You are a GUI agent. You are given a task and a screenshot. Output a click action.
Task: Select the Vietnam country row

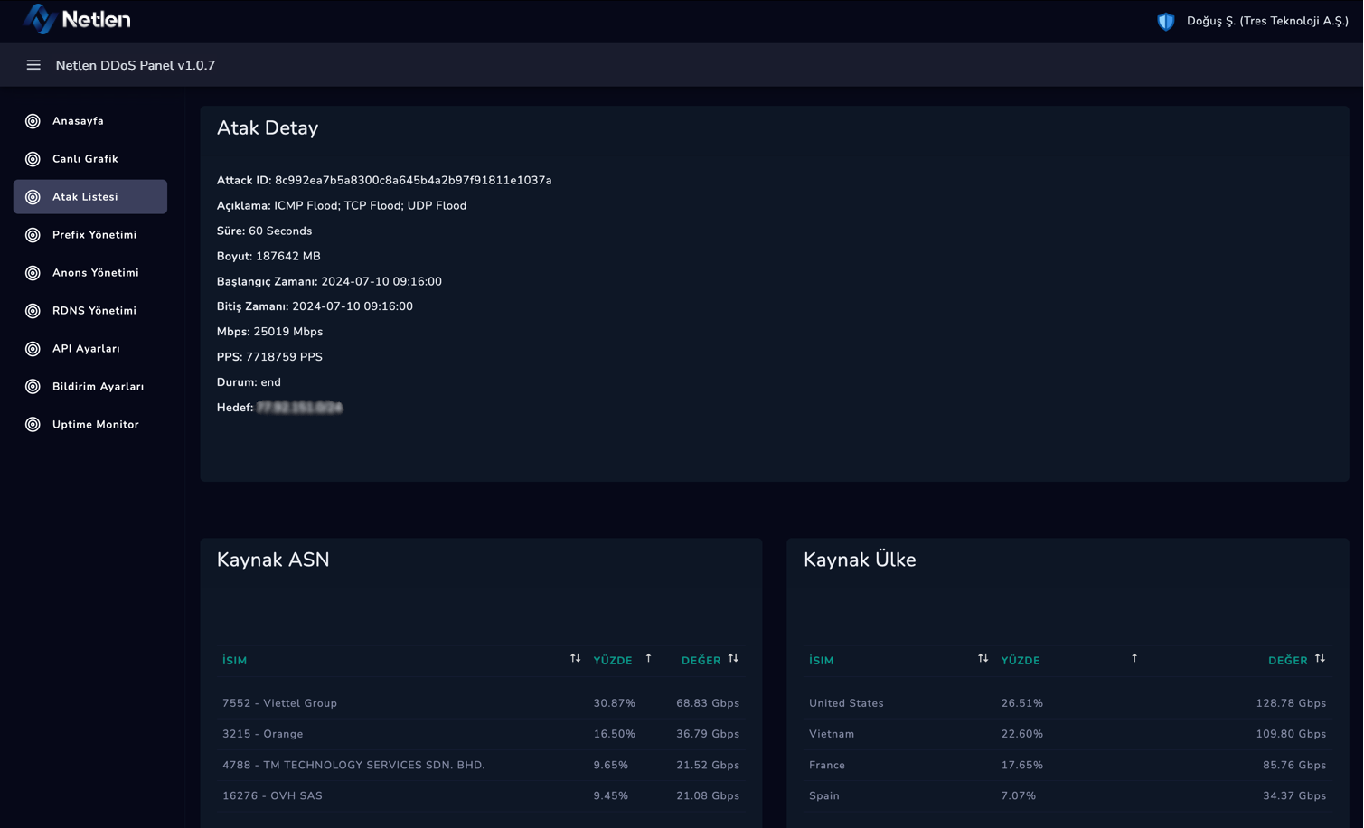(x=1068, y=734)
